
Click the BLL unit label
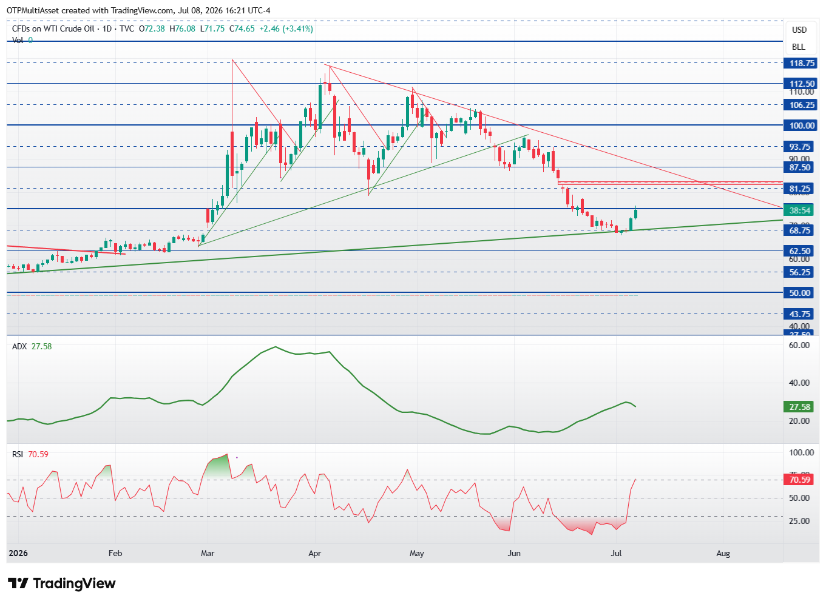(799, 47)
